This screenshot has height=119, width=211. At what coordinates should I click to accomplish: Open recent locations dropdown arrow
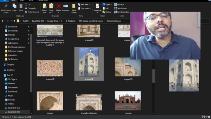11,21
